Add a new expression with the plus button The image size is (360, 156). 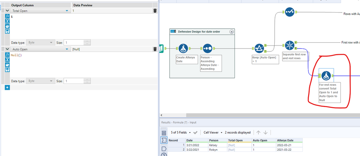7,87
